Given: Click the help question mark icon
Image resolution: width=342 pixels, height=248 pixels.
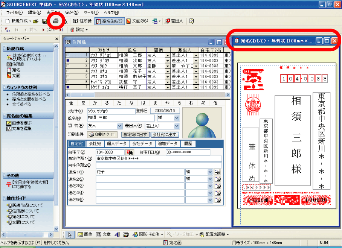Looking at the screenshot, I should point(191,21).
